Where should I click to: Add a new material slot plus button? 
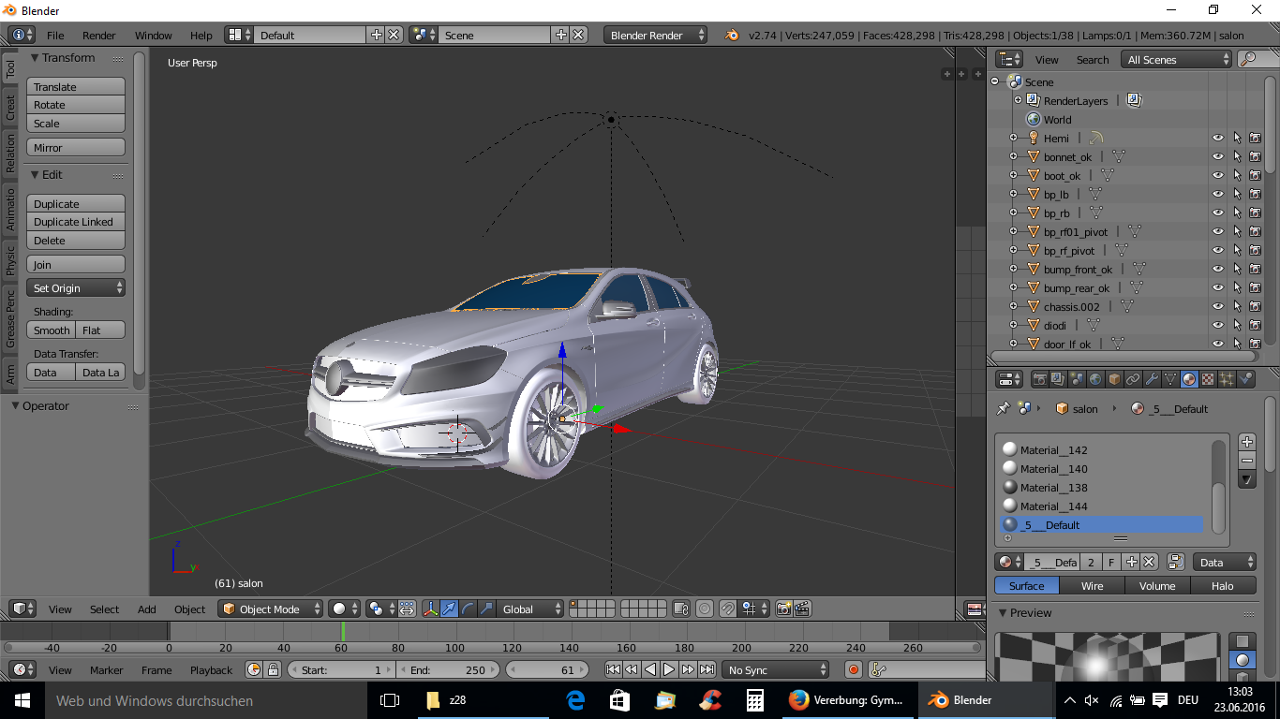click(x=1246, y=442)
